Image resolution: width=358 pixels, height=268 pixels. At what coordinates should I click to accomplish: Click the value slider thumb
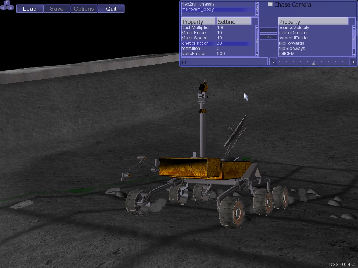(314, 64)
